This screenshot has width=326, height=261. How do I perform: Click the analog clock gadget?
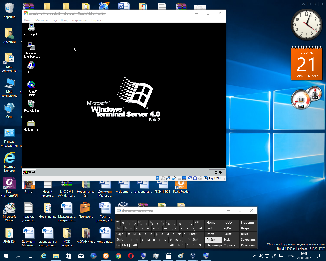coord(307,24)
